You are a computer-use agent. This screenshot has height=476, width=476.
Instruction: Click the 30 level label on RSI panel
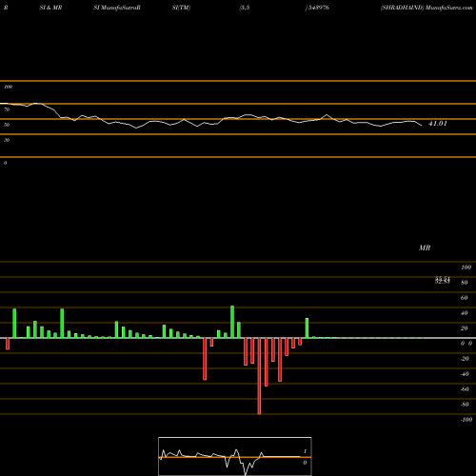7,140
